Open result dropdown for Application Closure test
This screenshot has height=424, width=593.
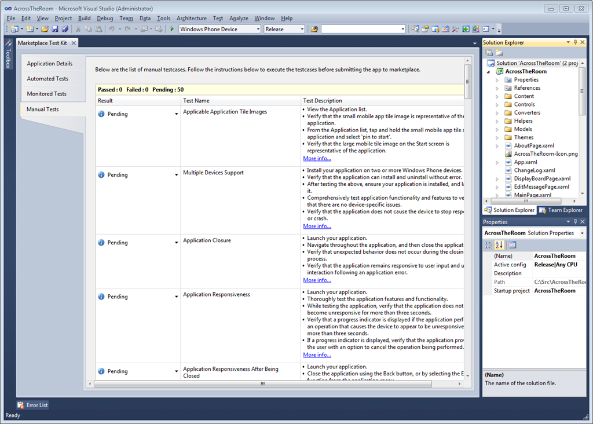(x=176, y=243)
